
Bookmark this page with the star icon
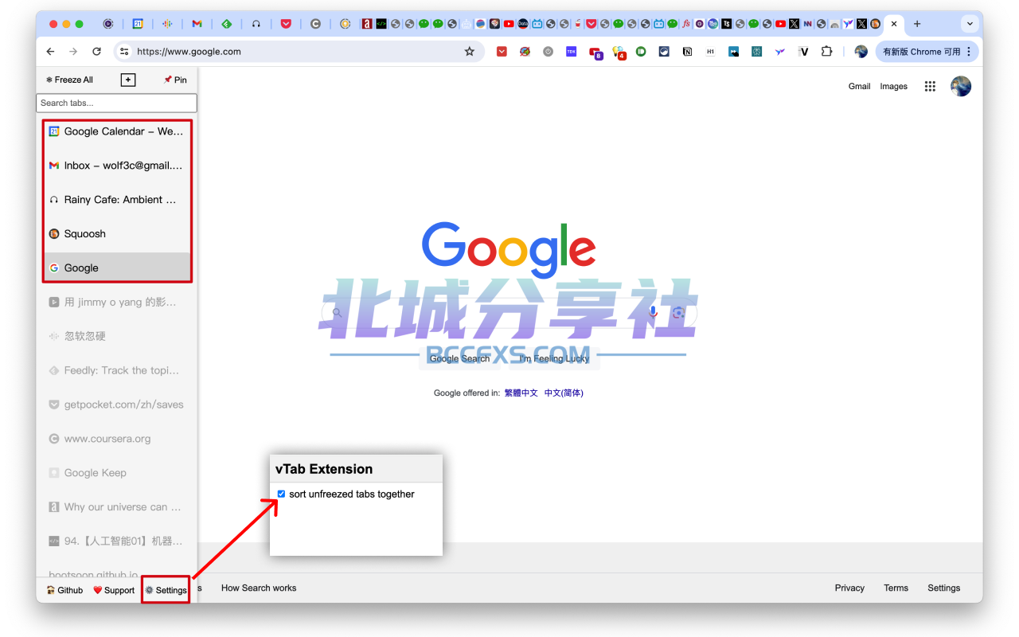coord(470,52)
